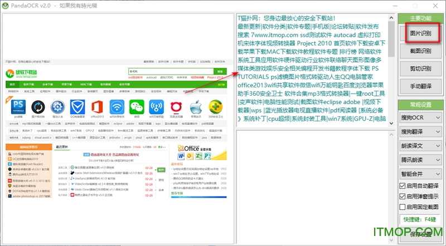Viewport: 446px width, 246px height.
Task: Click the wifi共享 icon in preview image
Action: [x=117, y=107]
